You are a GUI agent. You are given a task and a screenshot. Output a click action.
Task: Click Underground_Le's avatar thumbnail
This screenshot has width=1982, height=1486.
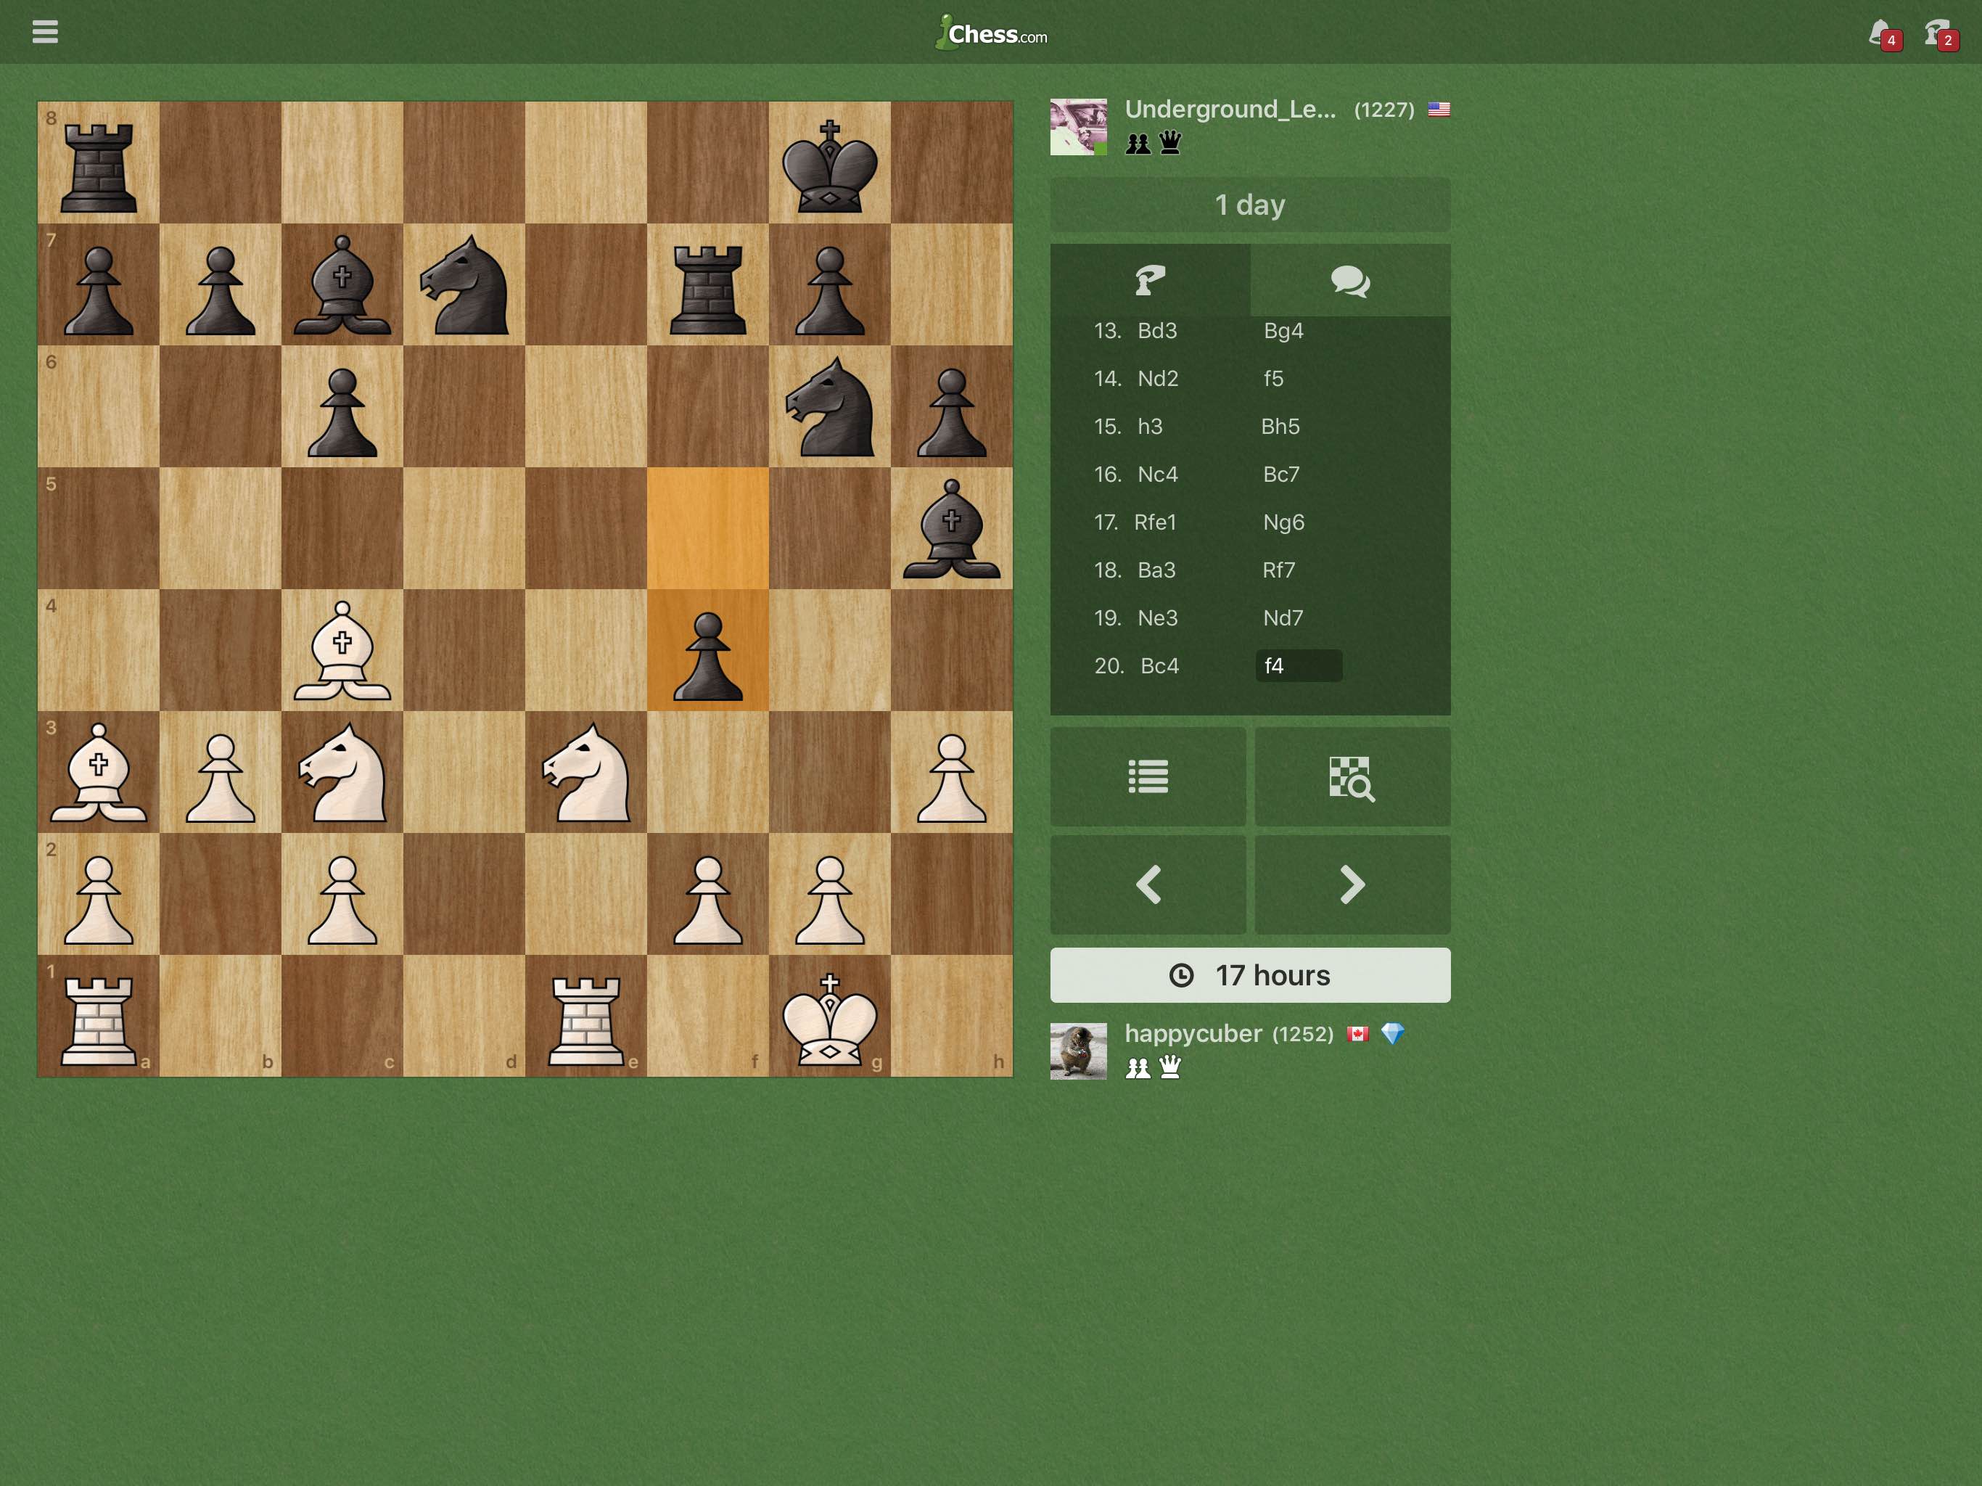[x=1077, y=126]
